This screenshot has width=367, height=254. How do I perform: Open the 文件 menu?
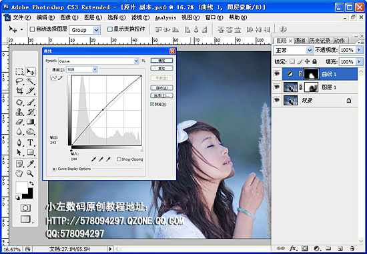pyautogui.click(x=21, y=17)
